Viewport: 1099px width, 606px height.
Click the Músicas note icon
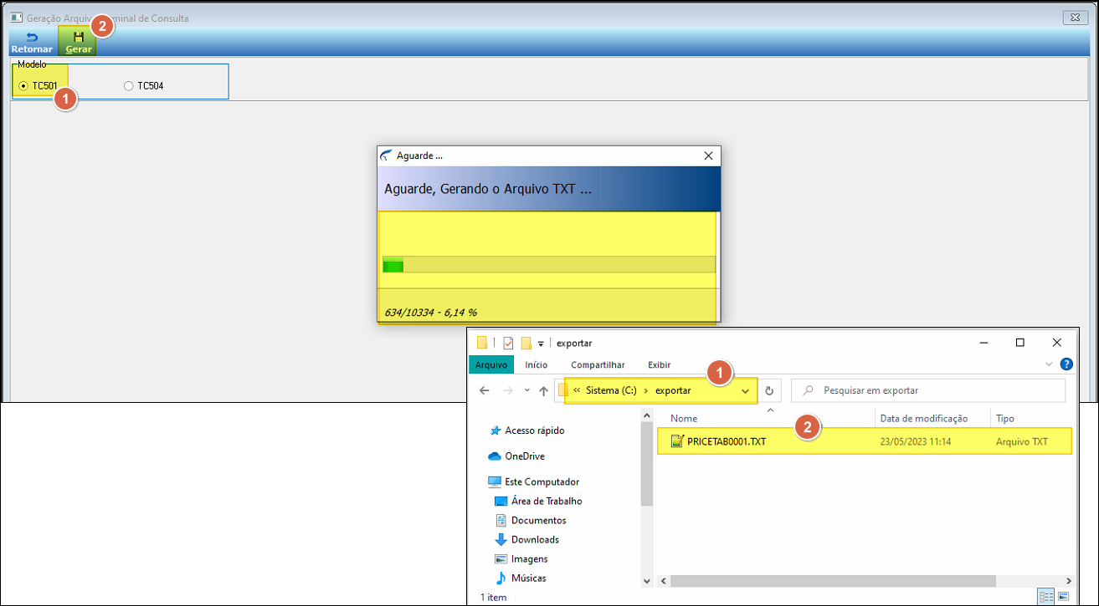click(x=501, y=578)
